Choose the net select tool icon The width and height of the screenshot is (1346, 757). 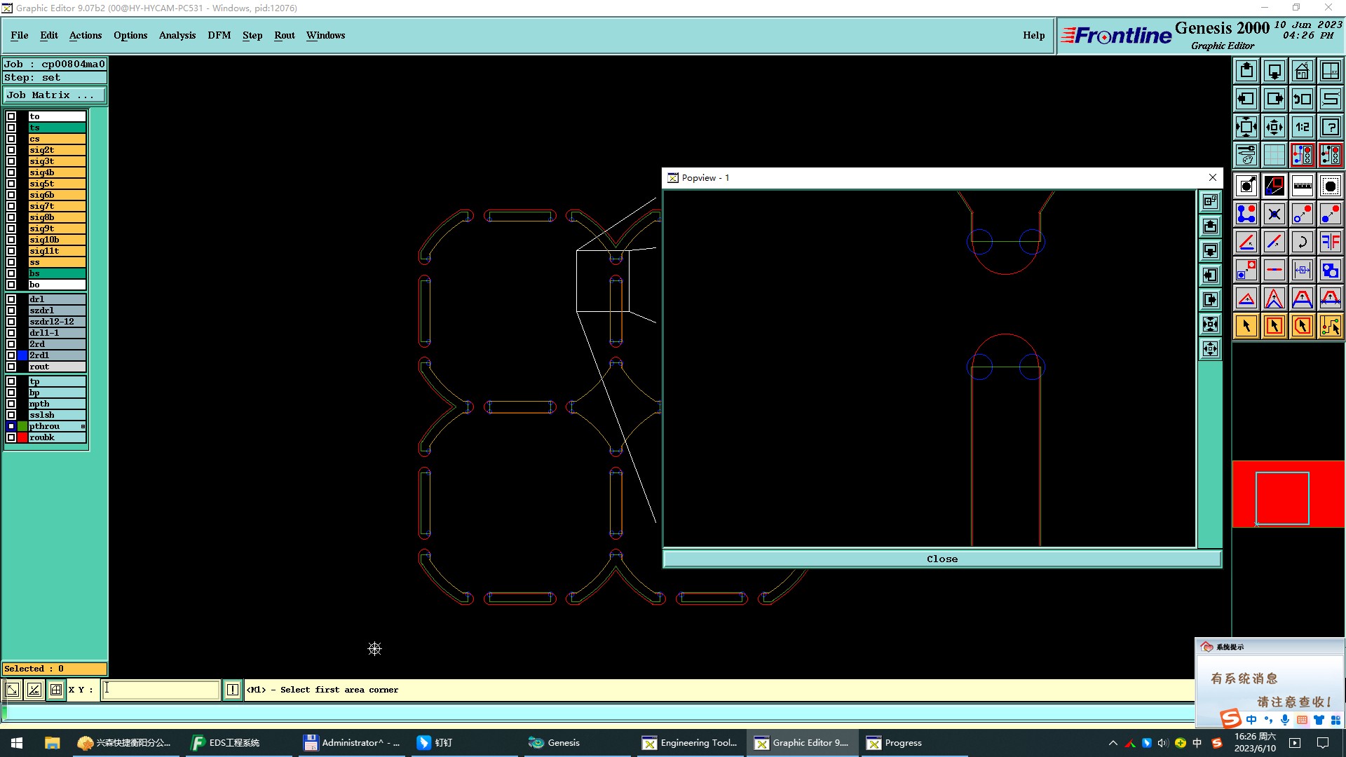point(1330,326)
